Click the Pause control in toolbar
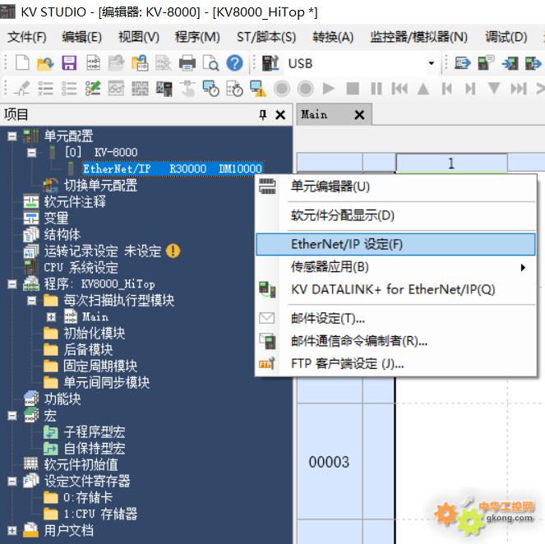545x544 pixels. tap(376, 88)
